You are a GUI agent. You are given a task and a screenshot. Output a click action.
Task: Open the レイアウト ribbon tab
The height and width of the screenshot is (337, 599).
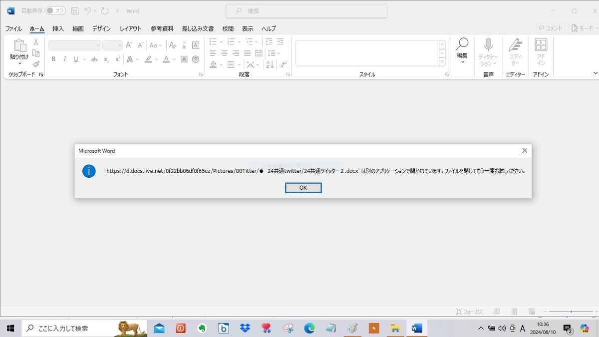click(131, 28)
